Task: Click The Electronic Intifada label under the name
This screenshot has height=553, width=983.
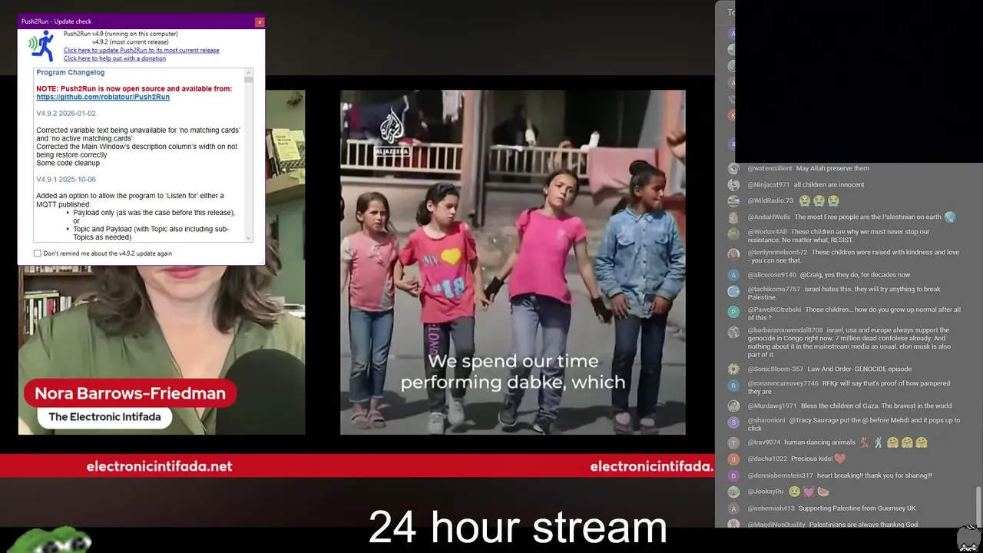Action: pyautogui.click(x=104, y=417)
